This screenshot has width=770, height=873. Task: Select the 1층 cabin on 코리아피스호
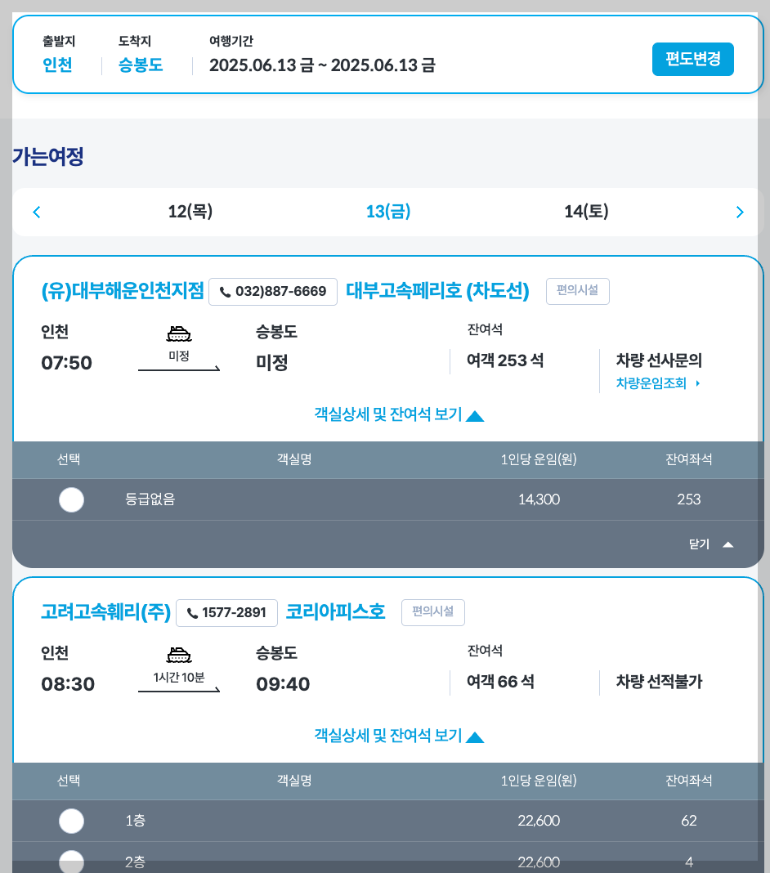click(71, 821)
